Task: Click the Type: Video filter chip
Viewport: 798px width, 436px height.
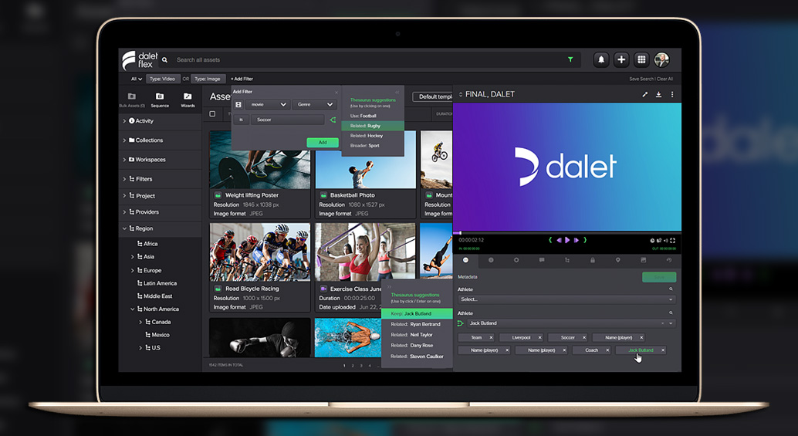Action: pos(163,79)
